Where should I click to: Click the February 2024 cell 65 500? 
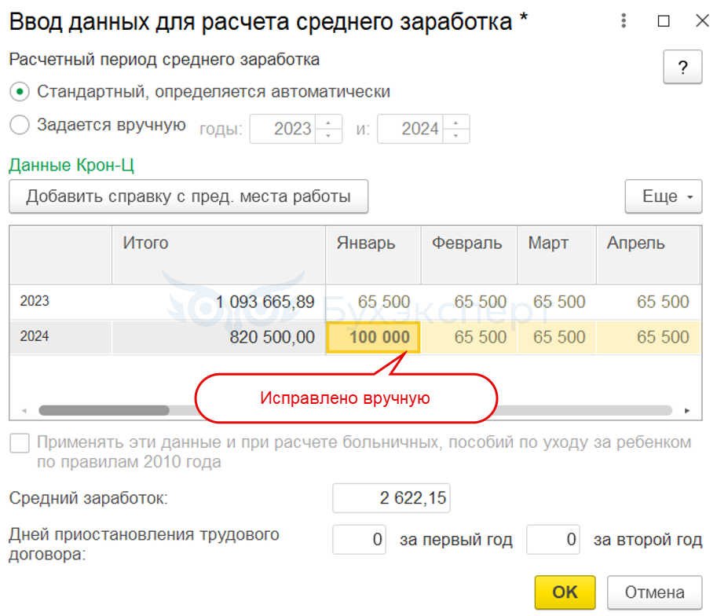[469, 337]
